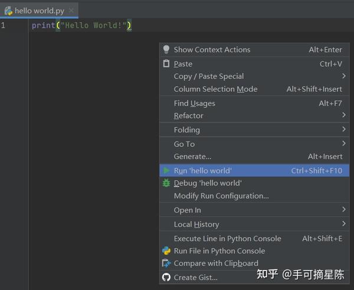This screenshot has width=354, height=290.
Task: Expand the Folding submenu
Action: click(186, 130)
